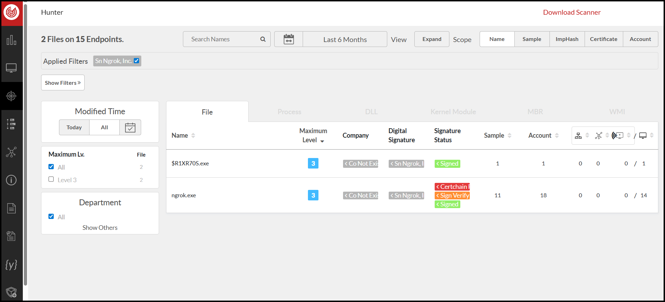Image resolution: width=665 pixels, height=302 pixels.
Task: Switch to the Process tab
Action: 289,112
